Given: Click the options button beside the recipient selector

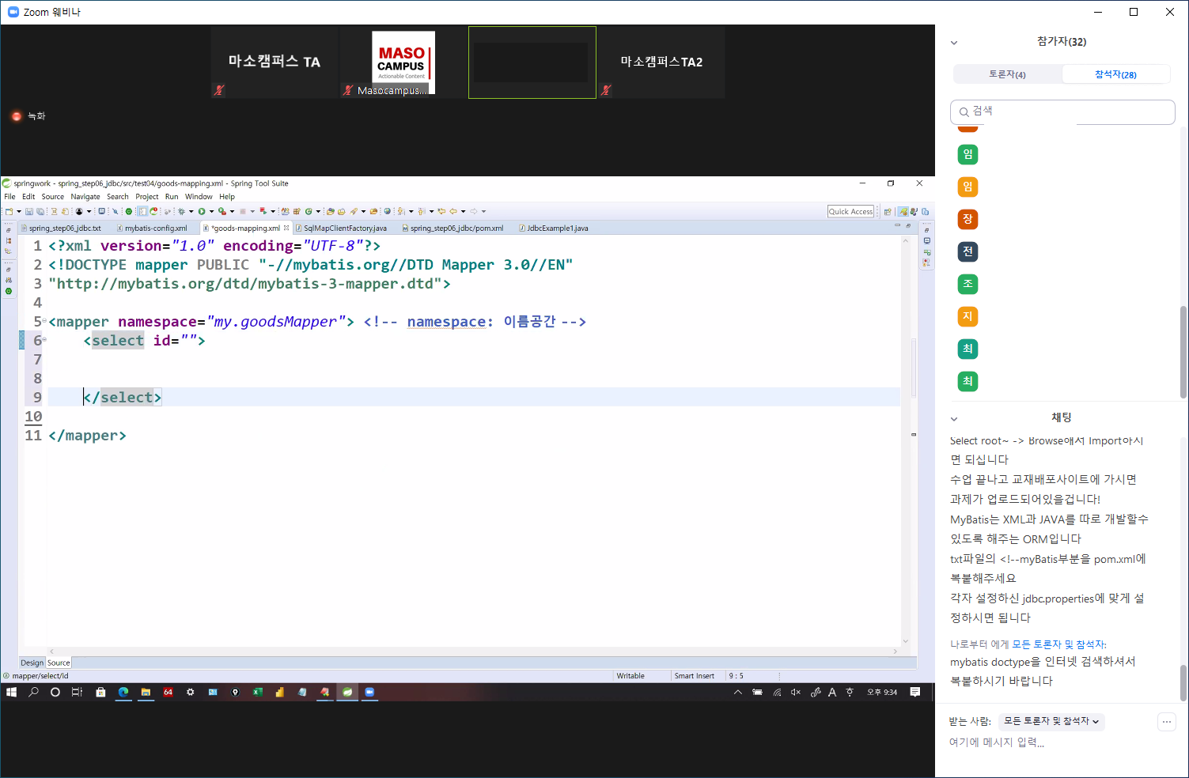Looking at the screenshot, I should pos(1166,721).
